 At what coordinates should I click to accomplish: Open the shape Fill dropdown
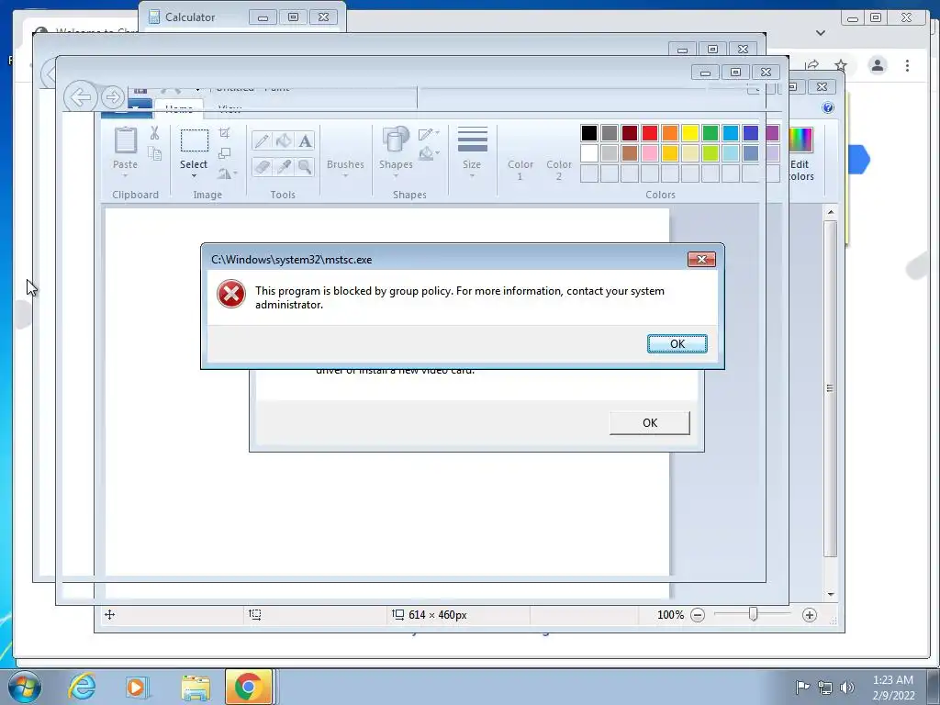click(x=429, y=154)
